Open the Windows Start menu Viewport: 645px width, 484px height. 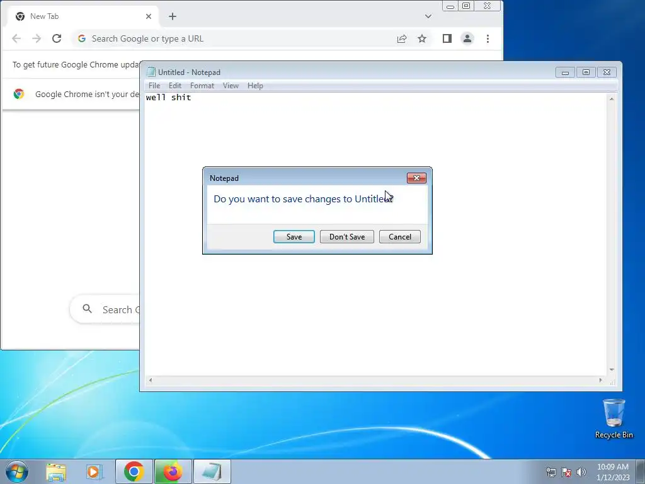click(x=17, y=471)
